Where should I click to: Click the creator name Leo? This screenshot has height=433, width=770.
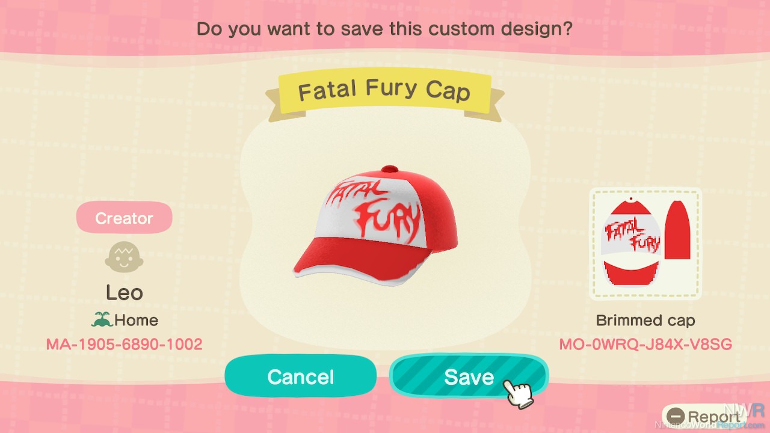click(x=125, y=293)
